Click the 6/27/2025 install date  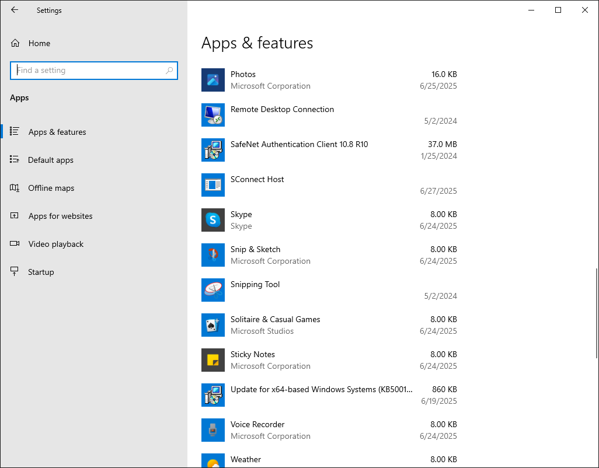coord(438,191)
